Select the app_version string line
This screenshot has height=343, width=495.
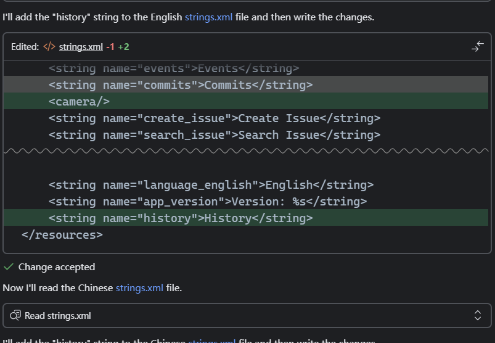pos(246,202)
